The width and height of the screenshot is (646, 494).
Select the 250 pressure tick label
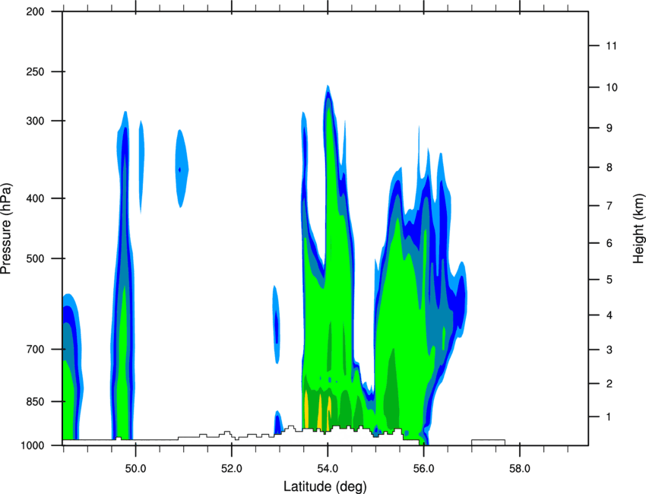point(35,71)
